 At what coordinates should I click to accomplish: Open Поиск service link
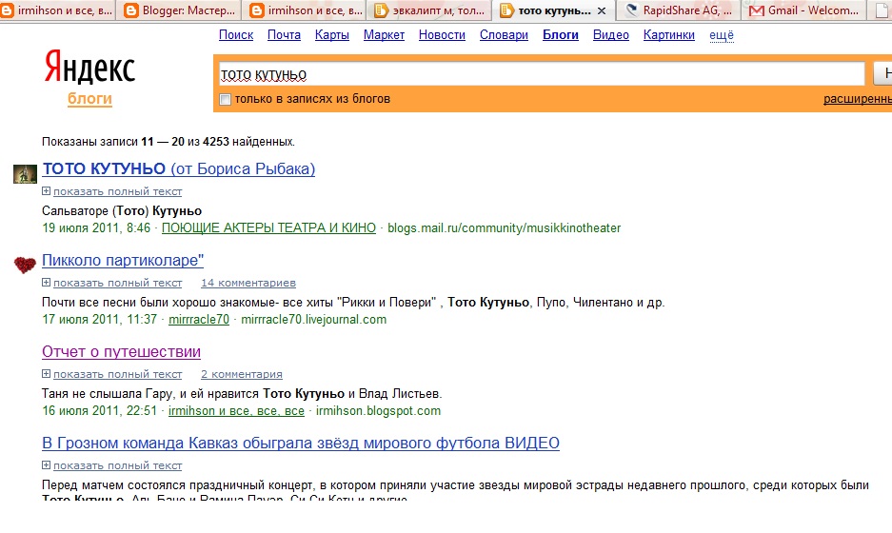[x=236, y=35]
